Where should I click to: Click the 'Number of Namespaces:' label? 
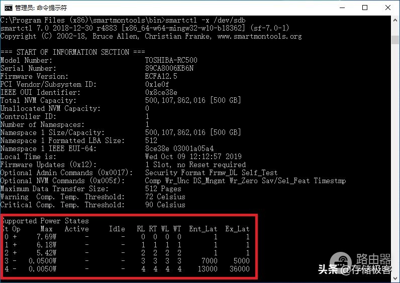tap(42, 124)
